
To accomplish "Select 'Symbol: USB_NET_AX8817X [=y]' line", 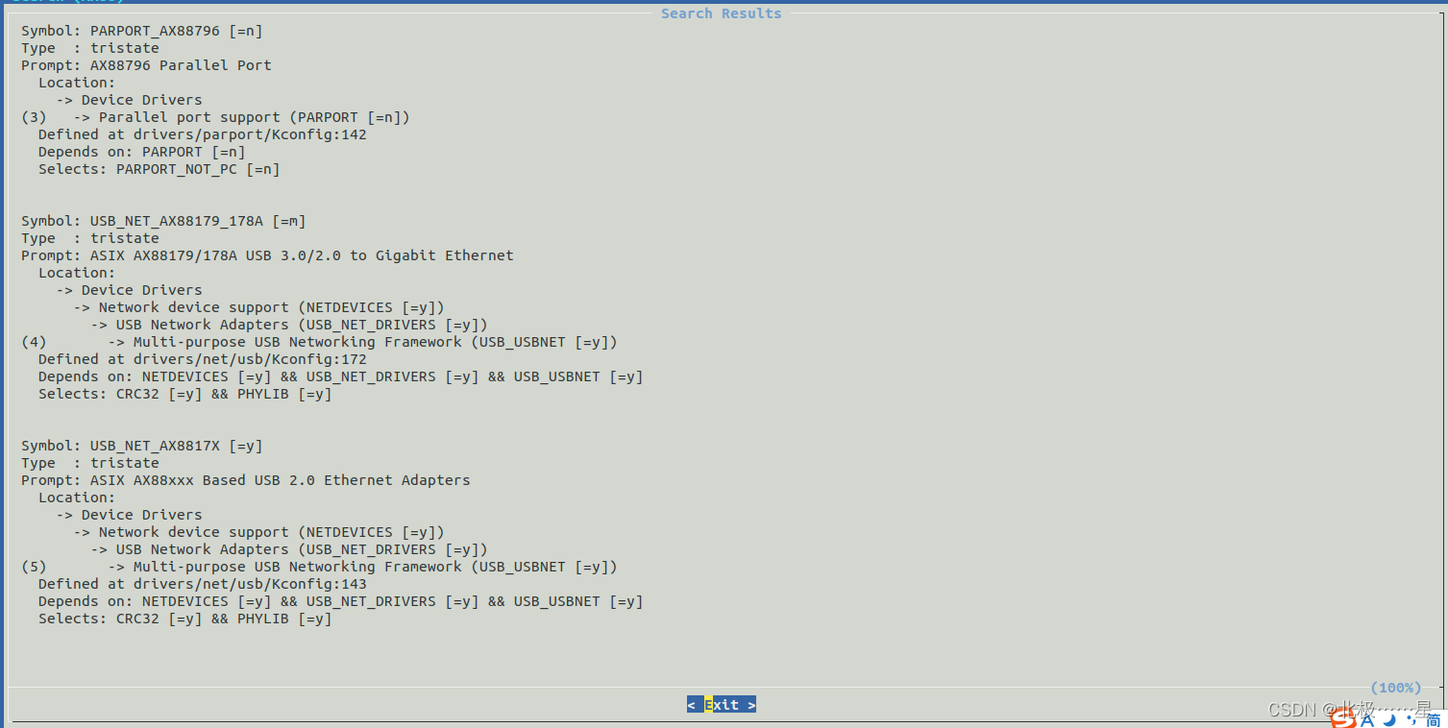I will coord(142,446).
